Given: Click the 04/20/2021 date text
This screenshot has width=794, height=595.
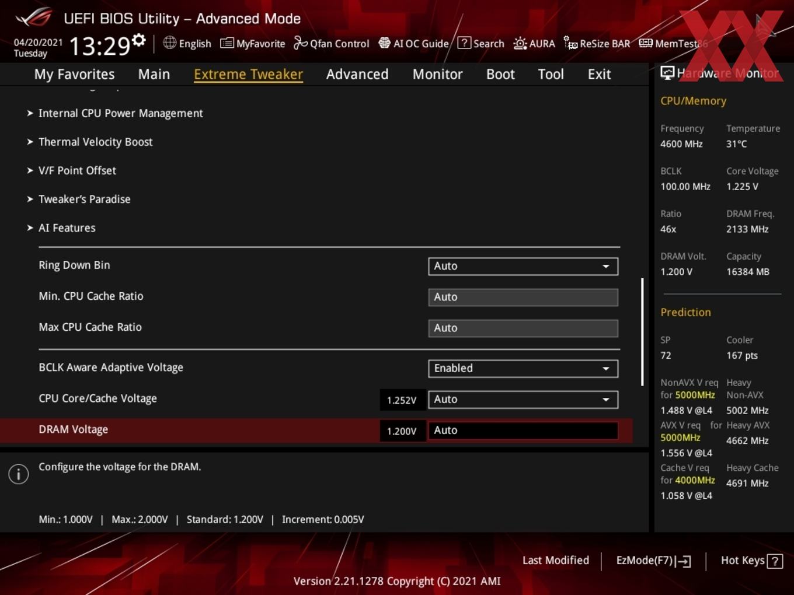Looking at the screenshot, I should 38,42.
